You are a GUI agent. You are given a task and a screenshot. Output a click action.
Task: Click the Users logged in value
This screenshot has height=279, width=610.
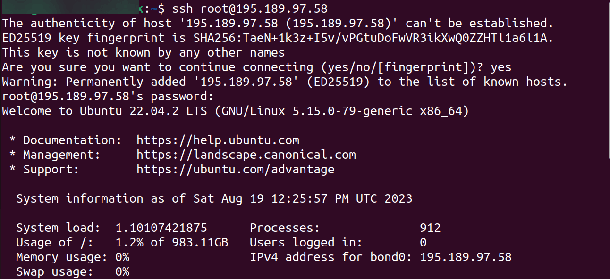coord(423,242)
